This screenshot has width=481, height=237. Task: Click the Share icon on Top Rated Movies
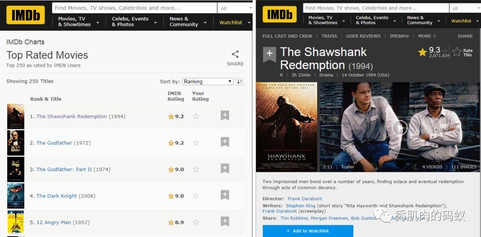click(235, 55)
